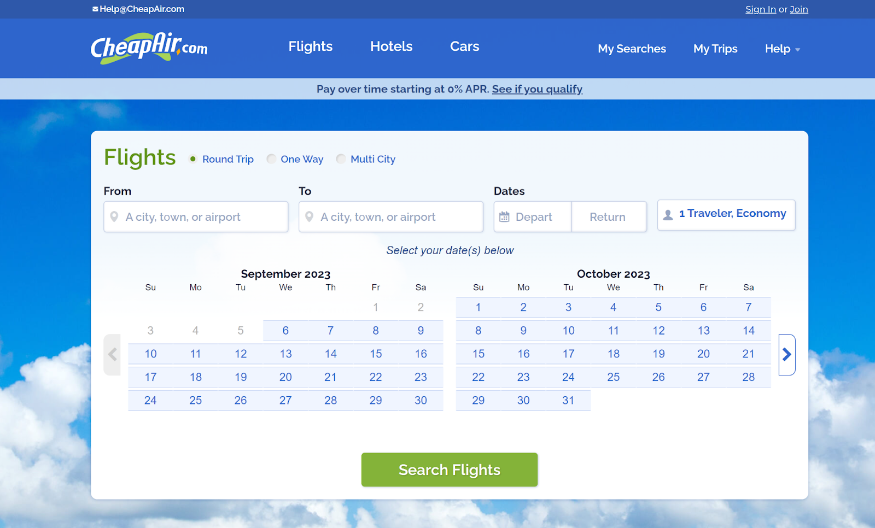
Task: Click the Depart date field
Action: coord(533,216)
